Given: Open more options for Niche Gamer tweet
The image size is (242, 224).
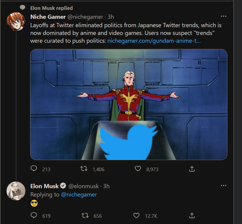Looking at the screenshot, I should click(223, 16).
